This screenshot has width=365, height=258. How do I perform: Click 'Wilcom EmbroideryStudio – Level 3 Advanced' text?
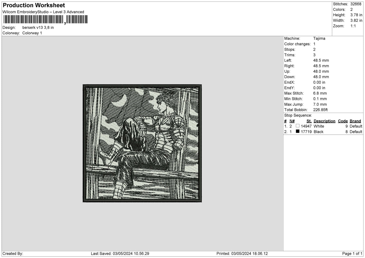pyautogui.click(x=43, y=12)
